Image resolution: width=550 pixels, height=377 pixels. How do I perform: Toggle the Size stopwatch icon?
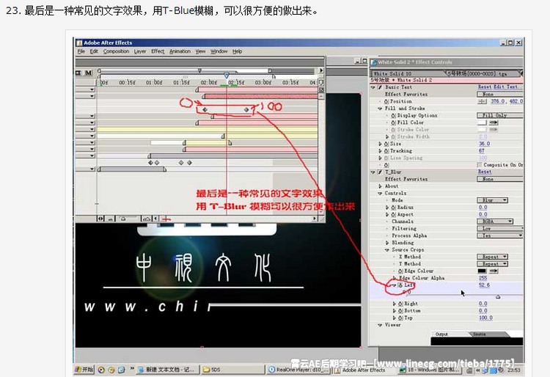[x=386, y=144]
